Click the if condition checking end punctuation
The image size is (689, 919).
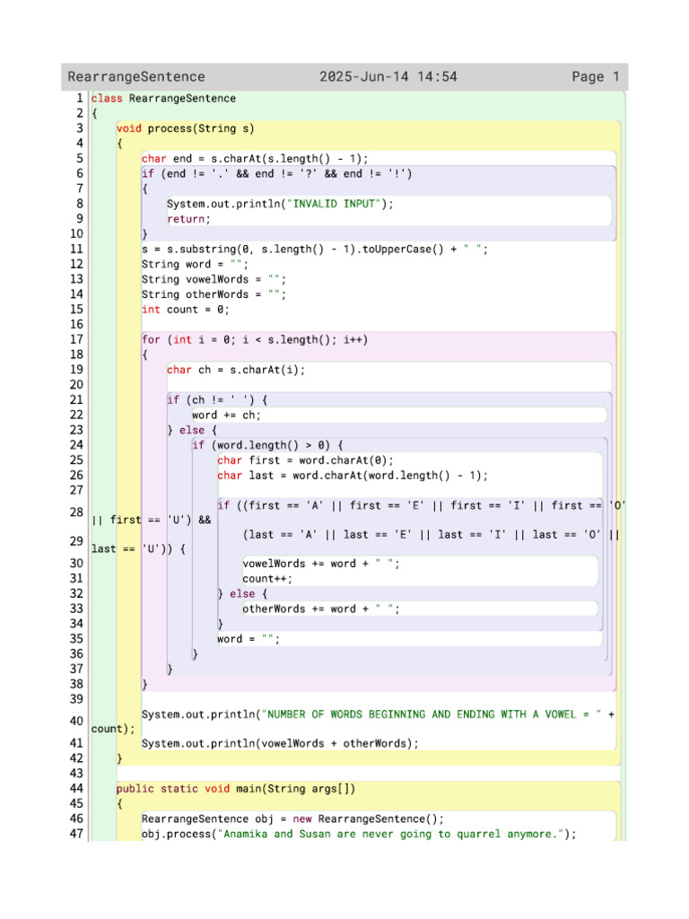276,173
